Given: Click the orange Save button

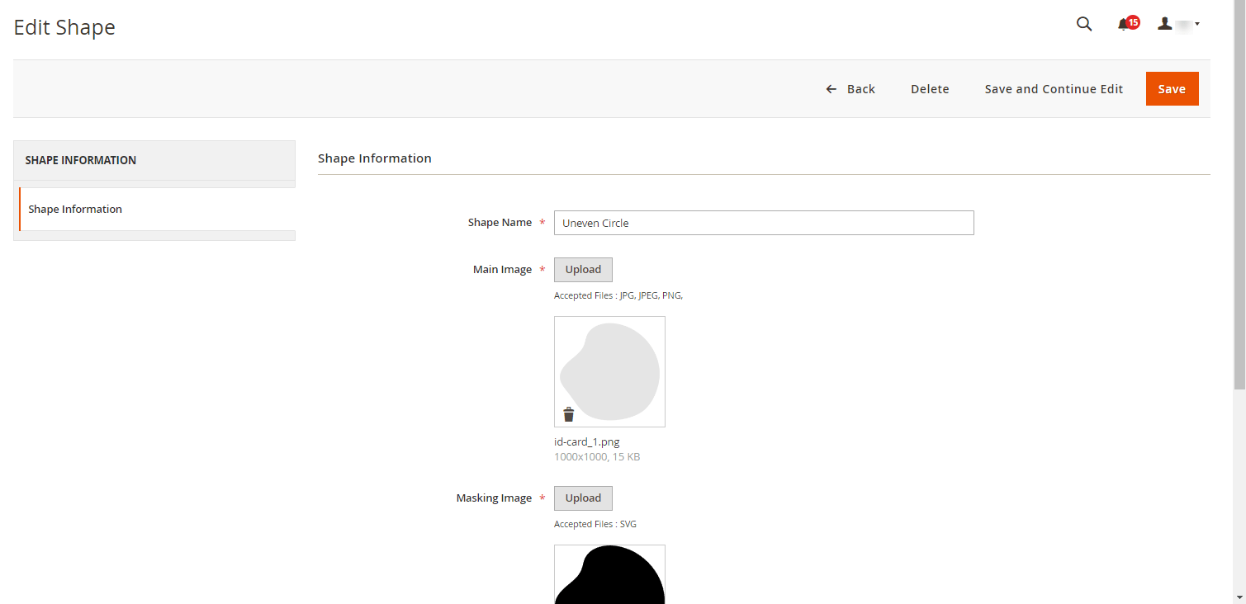Looking at the screenshot, I should pos(1172,89).
